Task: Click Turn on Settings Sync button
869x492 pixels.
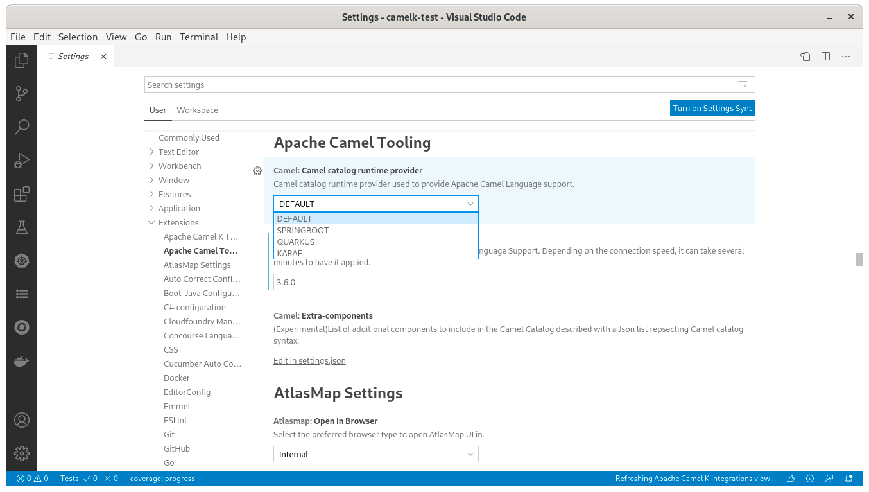Action: (x=712, y=108)
